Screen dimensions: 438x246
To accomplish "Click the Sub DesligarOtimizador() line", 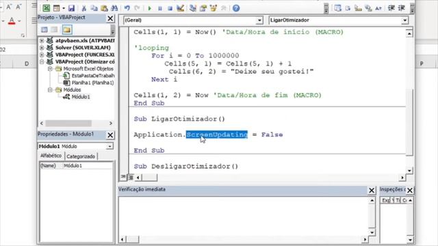I will tap(185, 167).
